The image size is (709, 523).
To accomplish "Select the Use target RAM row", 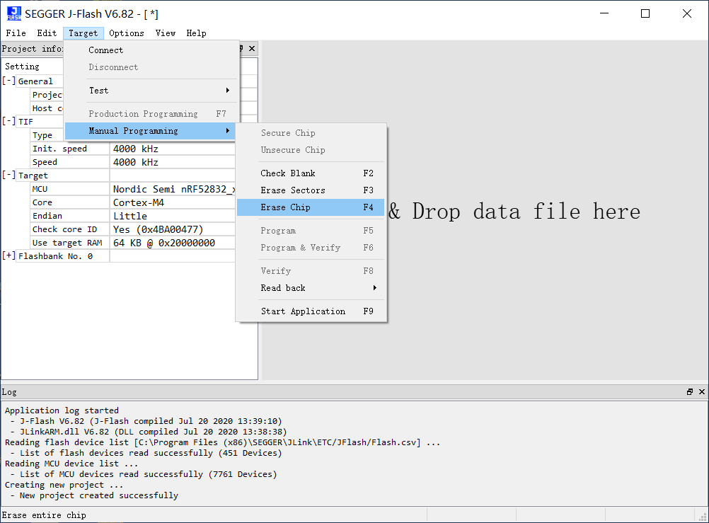I will pyautogui.click(x=134, y=243).
